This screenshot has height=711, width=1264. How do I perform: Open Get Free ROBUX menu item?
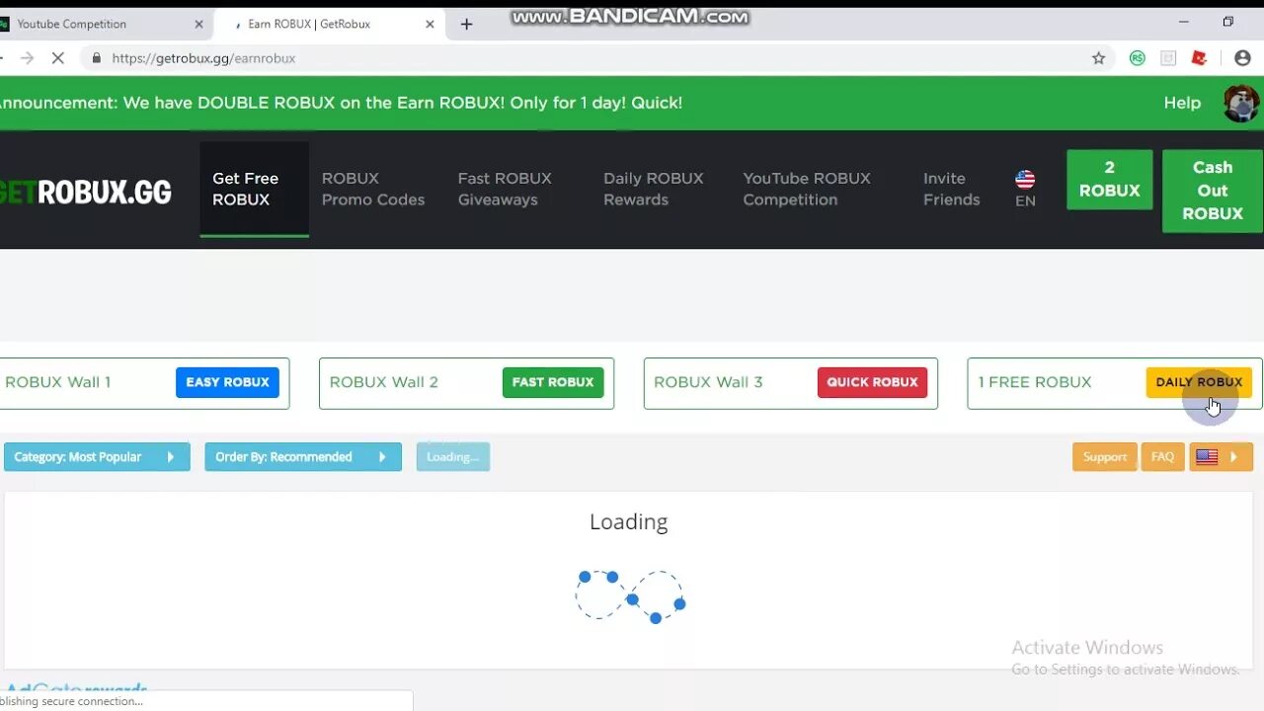coord(254,189)
